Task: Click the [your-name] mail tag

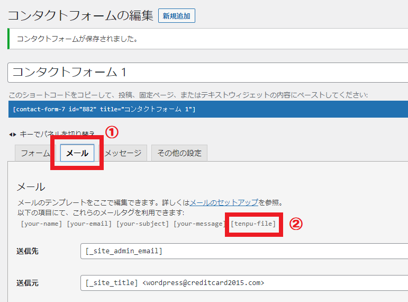Action: click(41, 224)
